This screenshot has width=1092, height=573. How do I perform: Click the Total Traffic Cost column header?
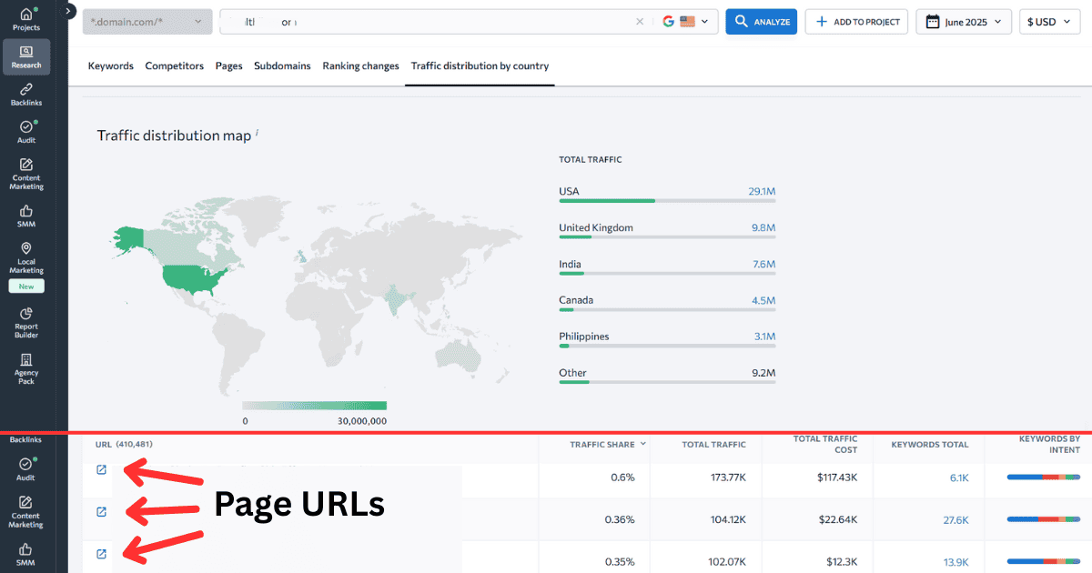825,445
